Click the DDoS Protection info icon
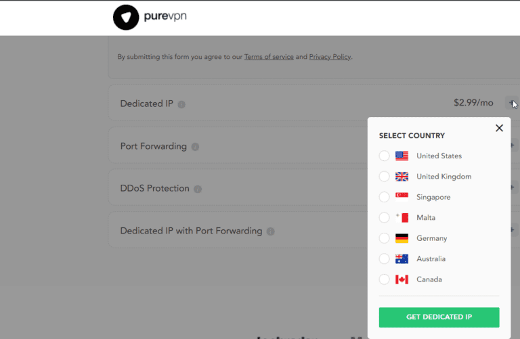The width and height of the screenshot is (520, 339). [198, 189]
